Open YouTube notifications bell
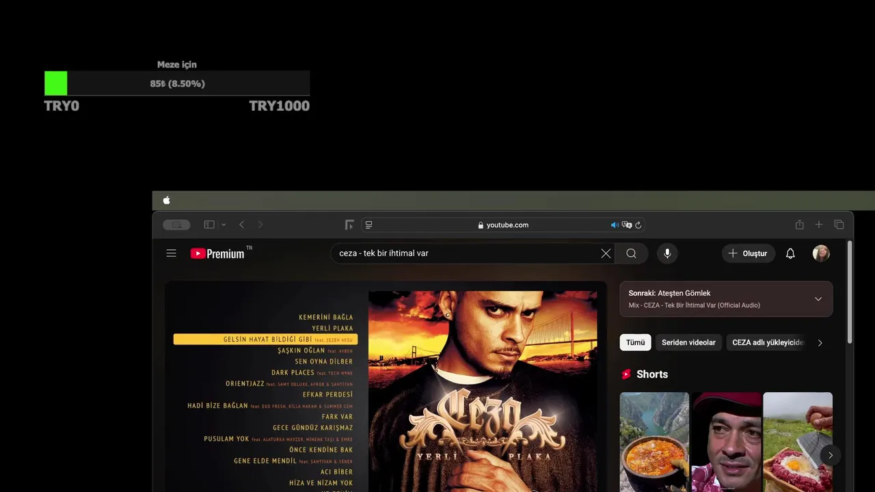The height and width of the screenshot is (492, 875). pos(790,254)
